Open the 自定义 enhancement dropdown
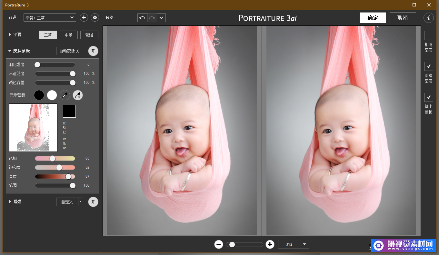Image resolution: width=439 pixels, height=255 pixels. point(70,202)
